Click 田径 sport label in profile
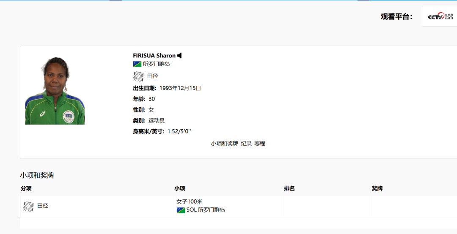 tap(152, 76)
